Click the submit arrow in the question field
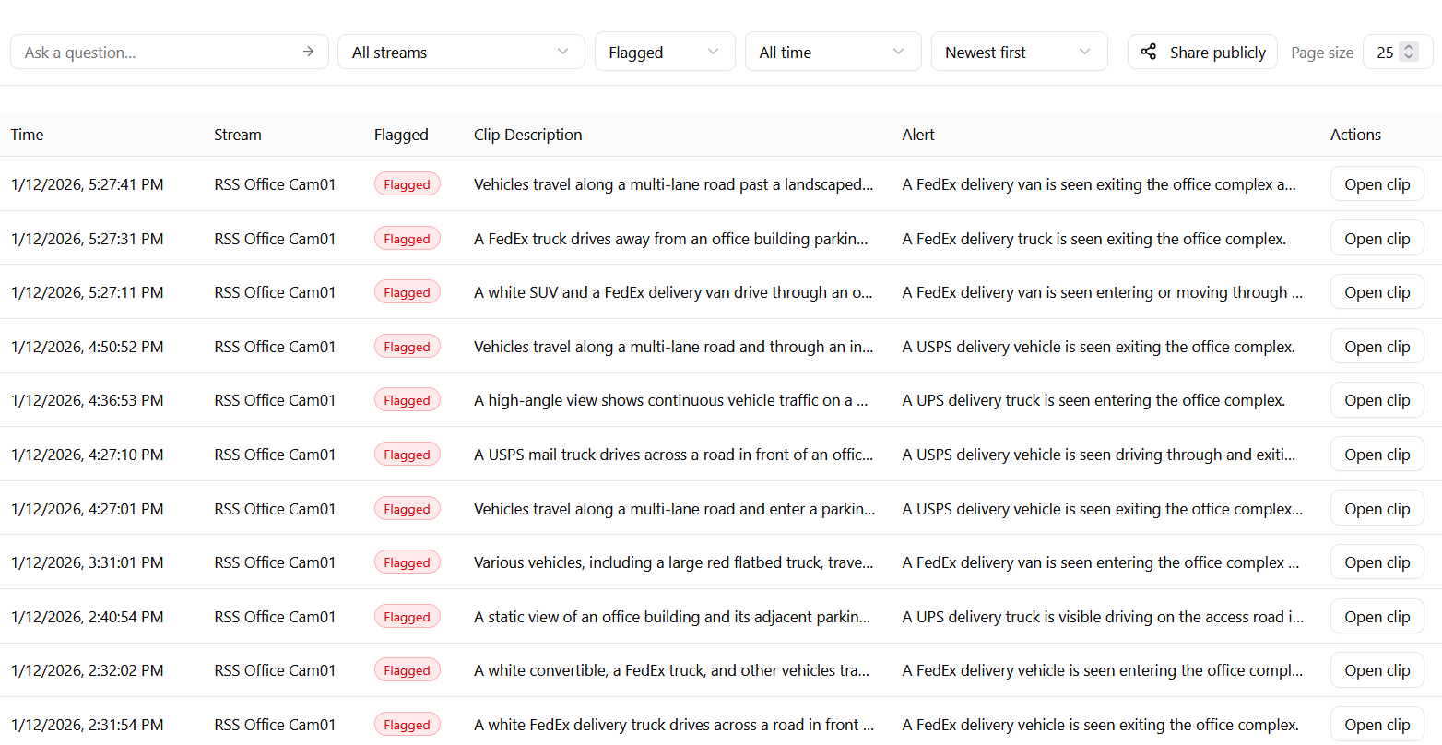Viewport: 1442px width, 745px height. coord(308,52)
